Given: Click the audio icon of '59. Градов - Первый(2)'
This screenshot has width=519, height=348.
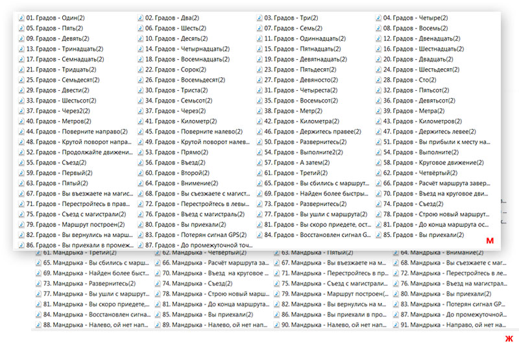Looking at the screenshot, I should point(21,173).
